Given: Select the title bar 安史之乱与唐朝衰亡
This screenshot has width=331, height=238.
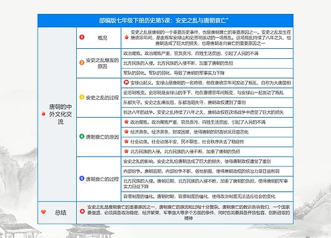Looking at the screenshot, I should [x=165, y=20].
